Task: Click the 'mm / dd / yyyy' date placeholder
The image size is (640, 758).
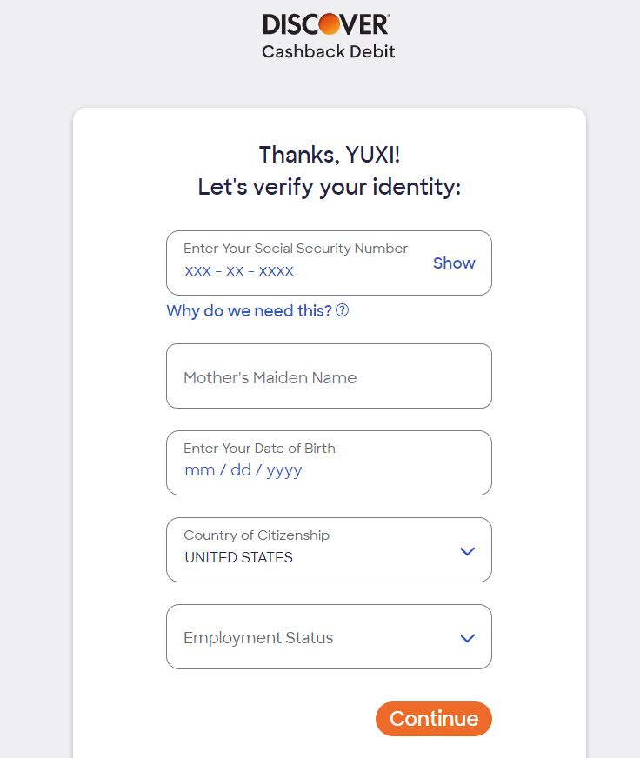Action: tap(243, 470)
